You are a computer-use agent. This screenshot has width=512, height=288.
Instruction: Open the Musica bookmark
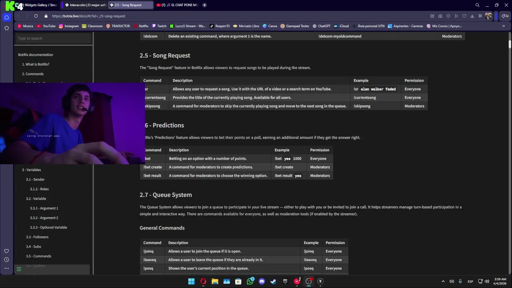pos(25,26)
